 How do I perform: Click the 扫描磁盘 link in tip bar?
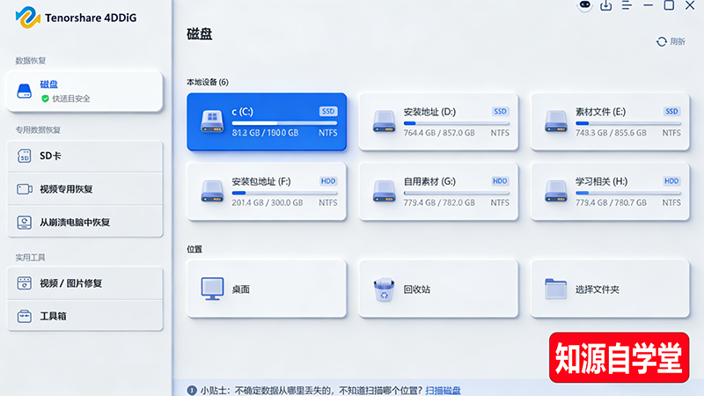tap(443, 390)
